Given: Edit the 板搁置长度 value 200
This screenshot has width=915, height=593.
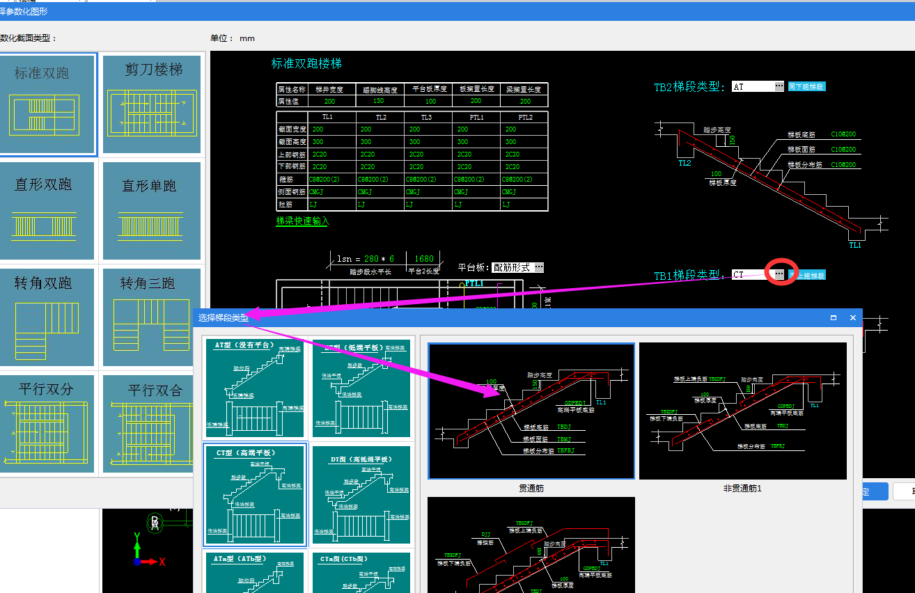Looking at the screenshot, I should [x=476, y=102].
